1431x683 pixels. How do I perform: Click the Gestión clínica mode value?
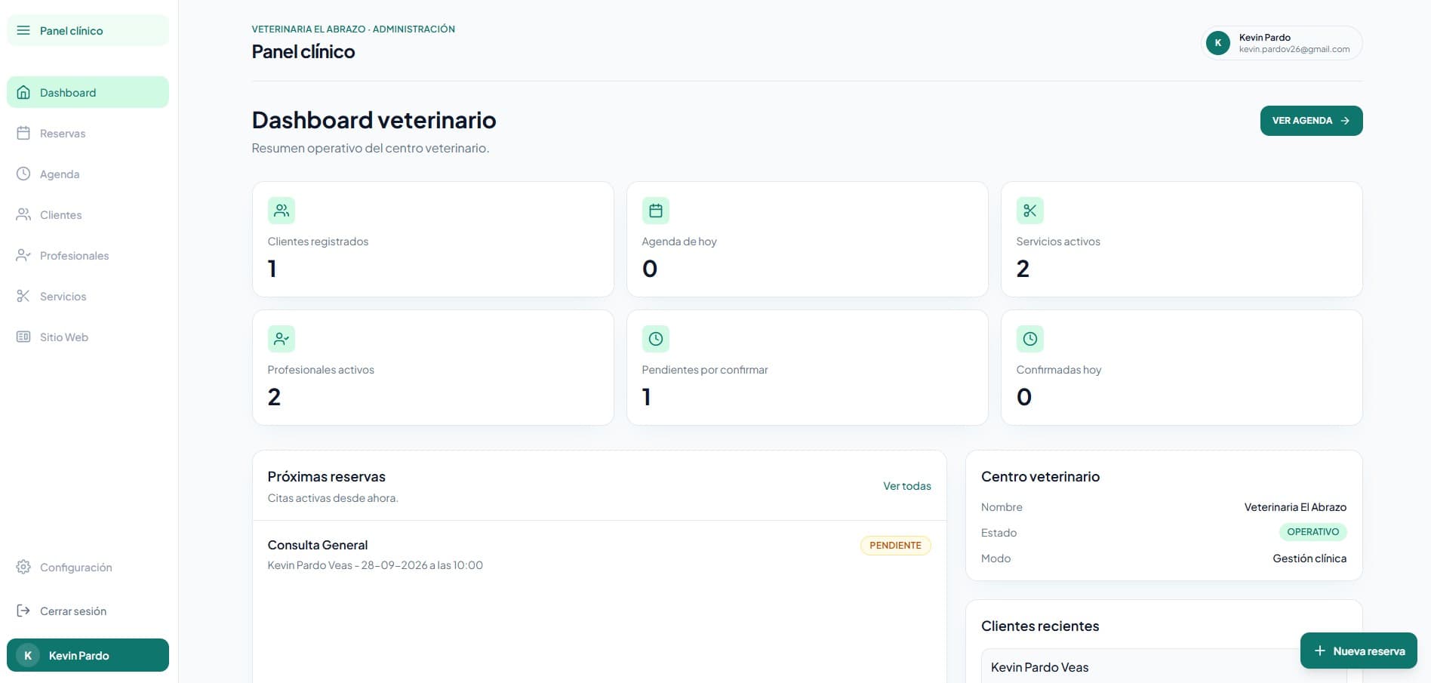point(1309,558)
